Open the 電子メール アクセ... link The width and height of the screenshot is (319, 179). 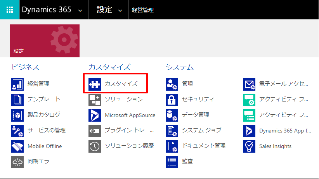(x=284, y=84)
